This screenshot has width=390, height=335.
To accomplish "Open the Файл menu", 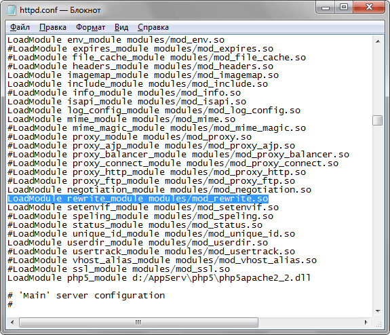I will click(x=20, y=27).
